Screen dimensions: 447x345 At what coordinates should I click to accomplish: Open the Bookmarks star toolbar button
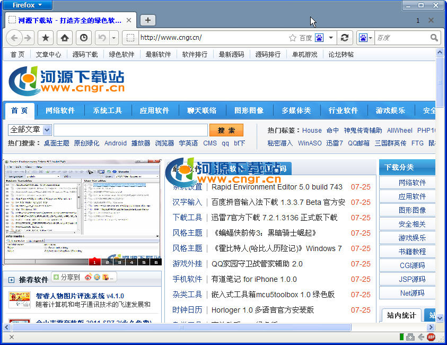click(46, 38)
